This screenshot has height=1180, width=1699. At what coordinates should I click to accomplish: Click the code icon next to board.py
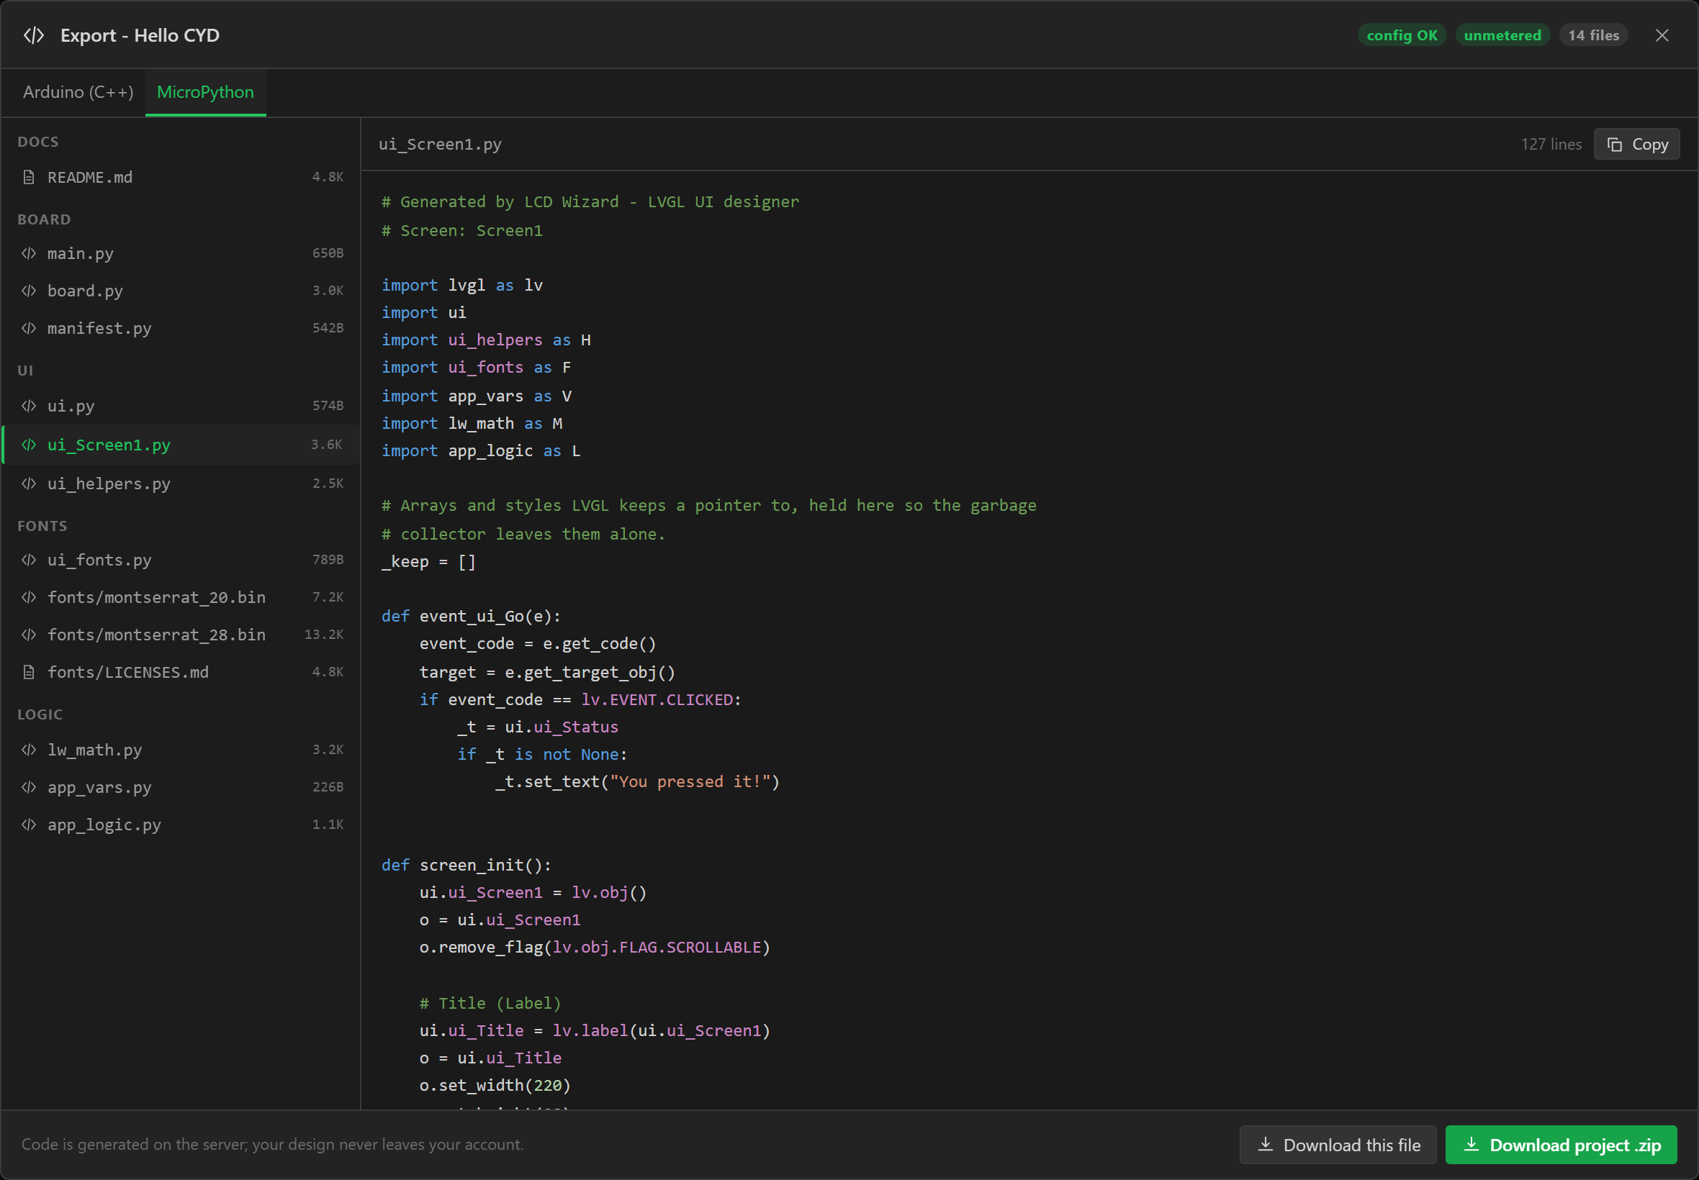(x=29, y=291)
